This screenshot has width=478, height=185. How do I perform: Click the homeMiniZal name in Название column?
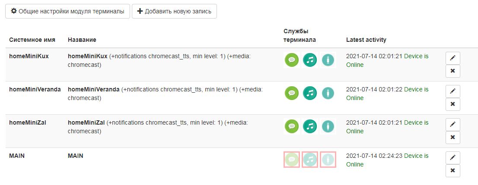click(x=86, y=122)
